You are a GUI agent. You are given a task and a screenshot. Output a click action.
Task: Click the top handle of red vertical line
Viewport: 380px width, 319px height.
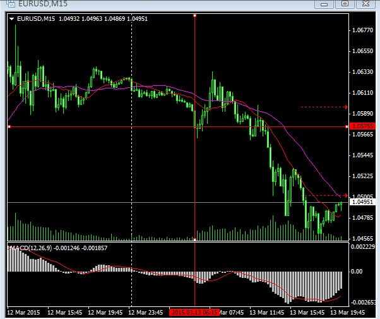[194, 16]
